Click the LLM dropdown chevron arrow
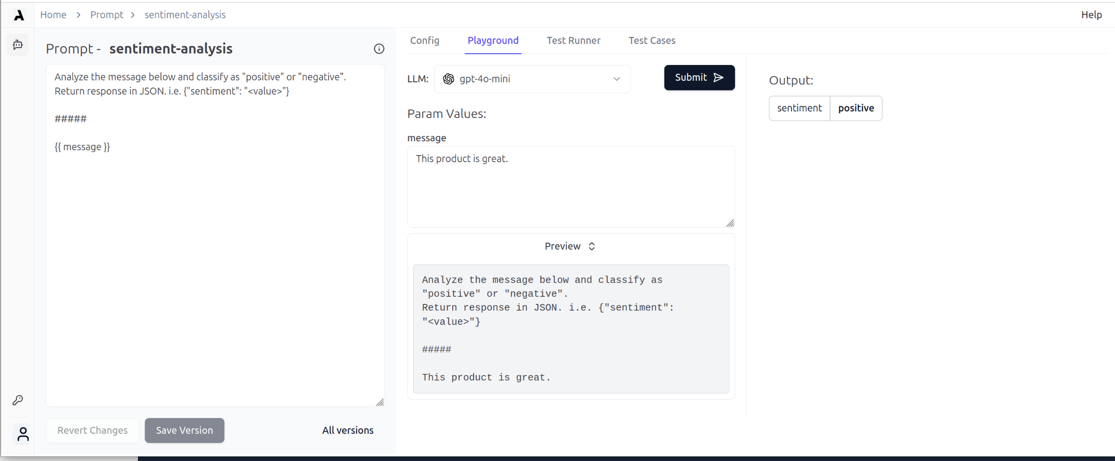 pyautogui.click(x=617, y=79)
